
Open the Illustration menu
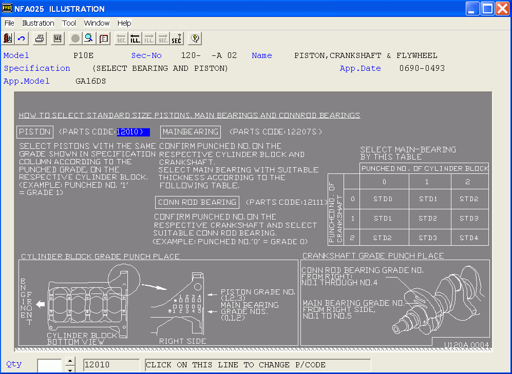38,23
